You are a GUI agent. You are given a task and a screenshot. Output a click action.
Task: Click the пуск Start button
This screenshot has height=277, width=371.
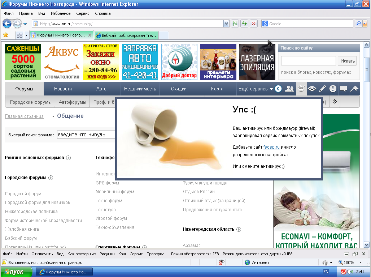pos(16,272)
